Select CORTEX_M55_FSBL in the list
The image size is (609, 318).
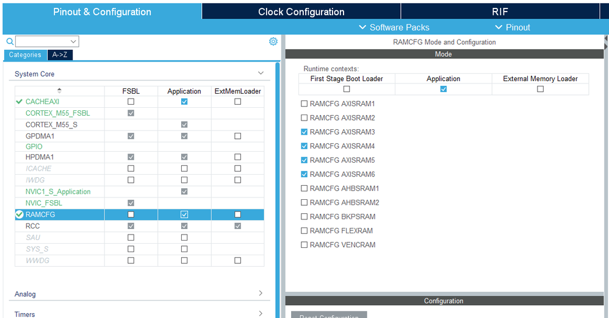click(x=57, y=113)
